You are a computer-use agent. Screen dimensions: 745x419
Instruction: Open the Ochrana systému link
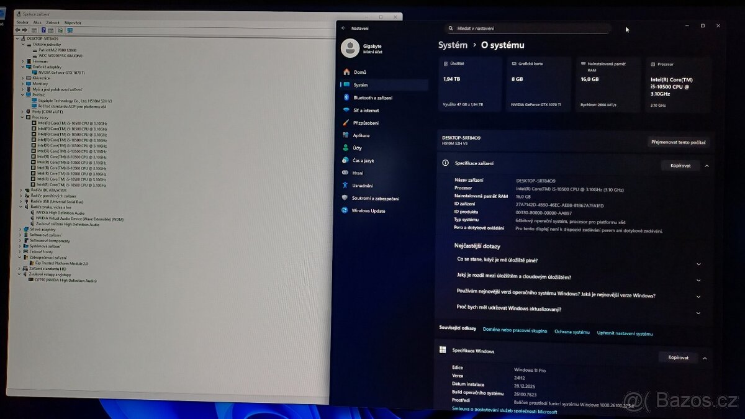572,332
